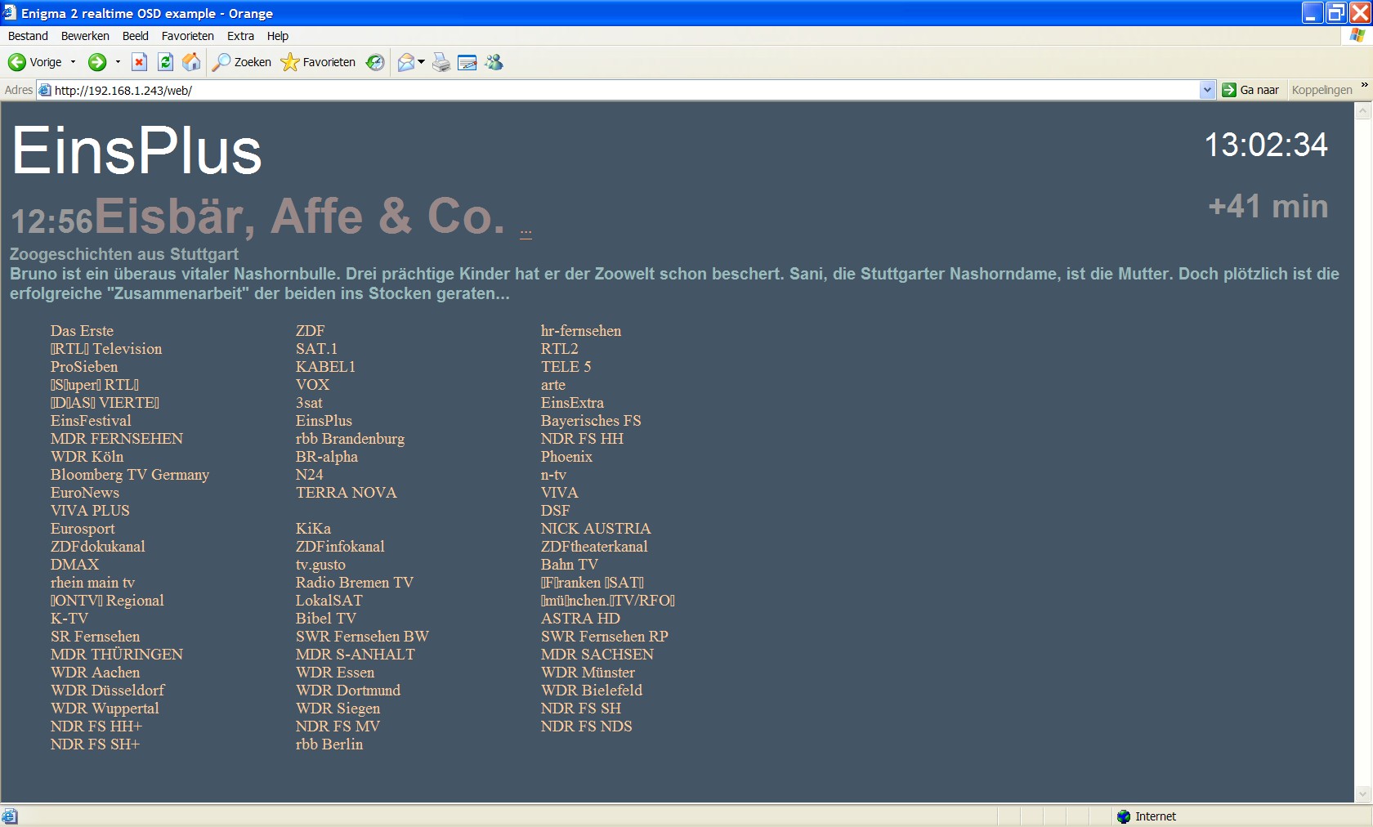Click the page icon beside the address URL
Viewport: 1373px width, 827px height.
point(45,90)
